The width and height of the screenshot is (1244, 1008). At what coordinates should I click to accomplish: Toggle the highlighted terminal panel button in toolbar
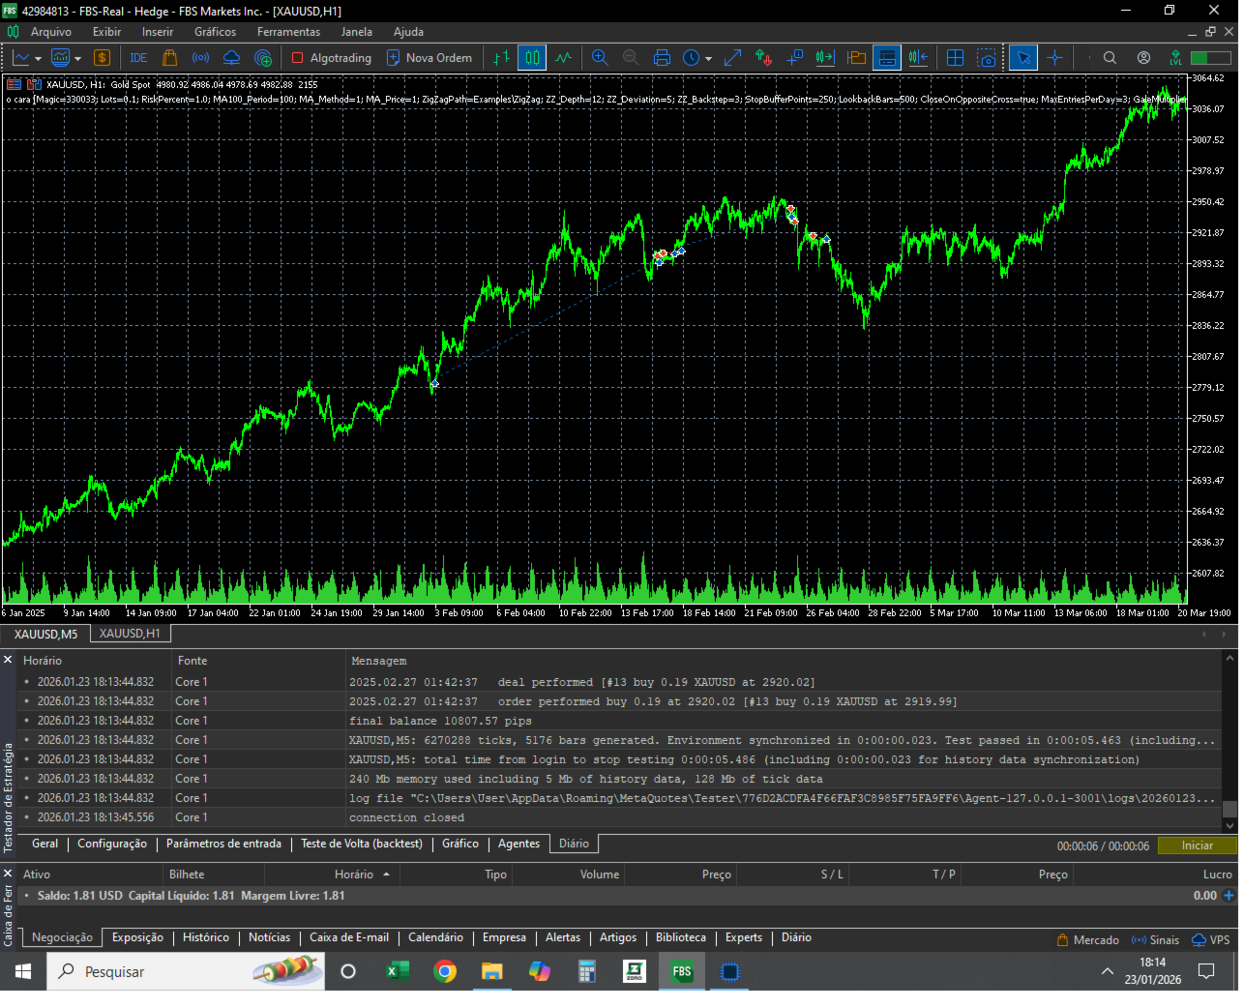click(887, 58)
